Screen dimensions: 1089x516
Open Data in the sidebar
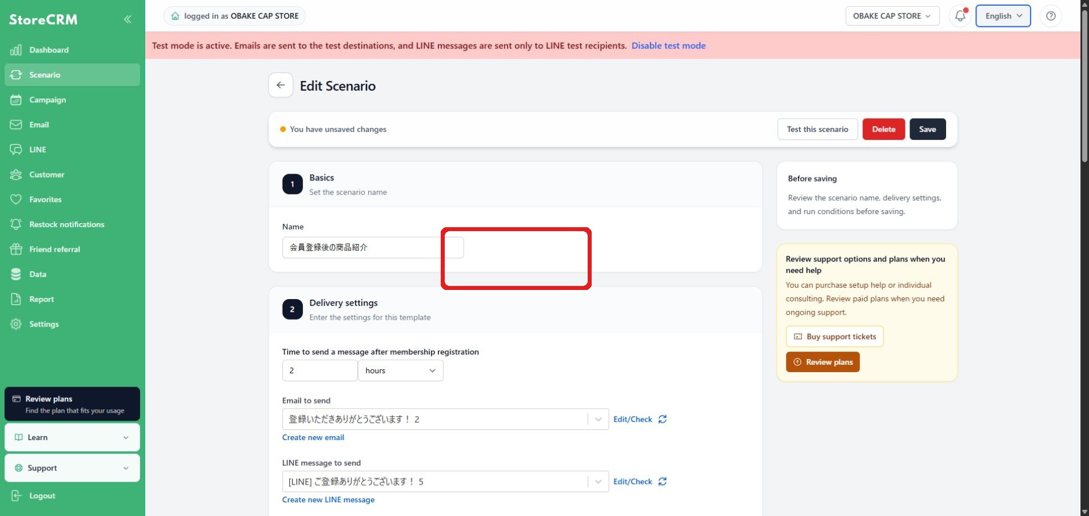72,274
